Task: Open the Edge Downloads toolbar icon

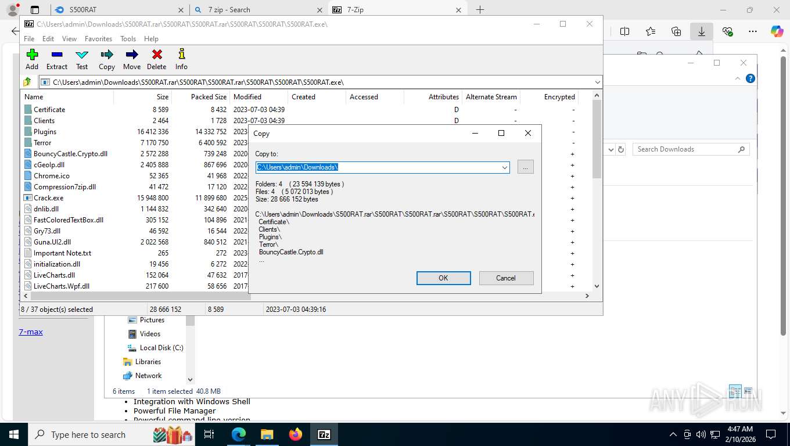Action: pyautogui.click(x=702, y=31)
